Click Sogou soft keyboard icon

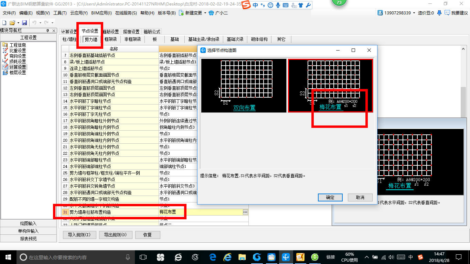click(285, 5)
